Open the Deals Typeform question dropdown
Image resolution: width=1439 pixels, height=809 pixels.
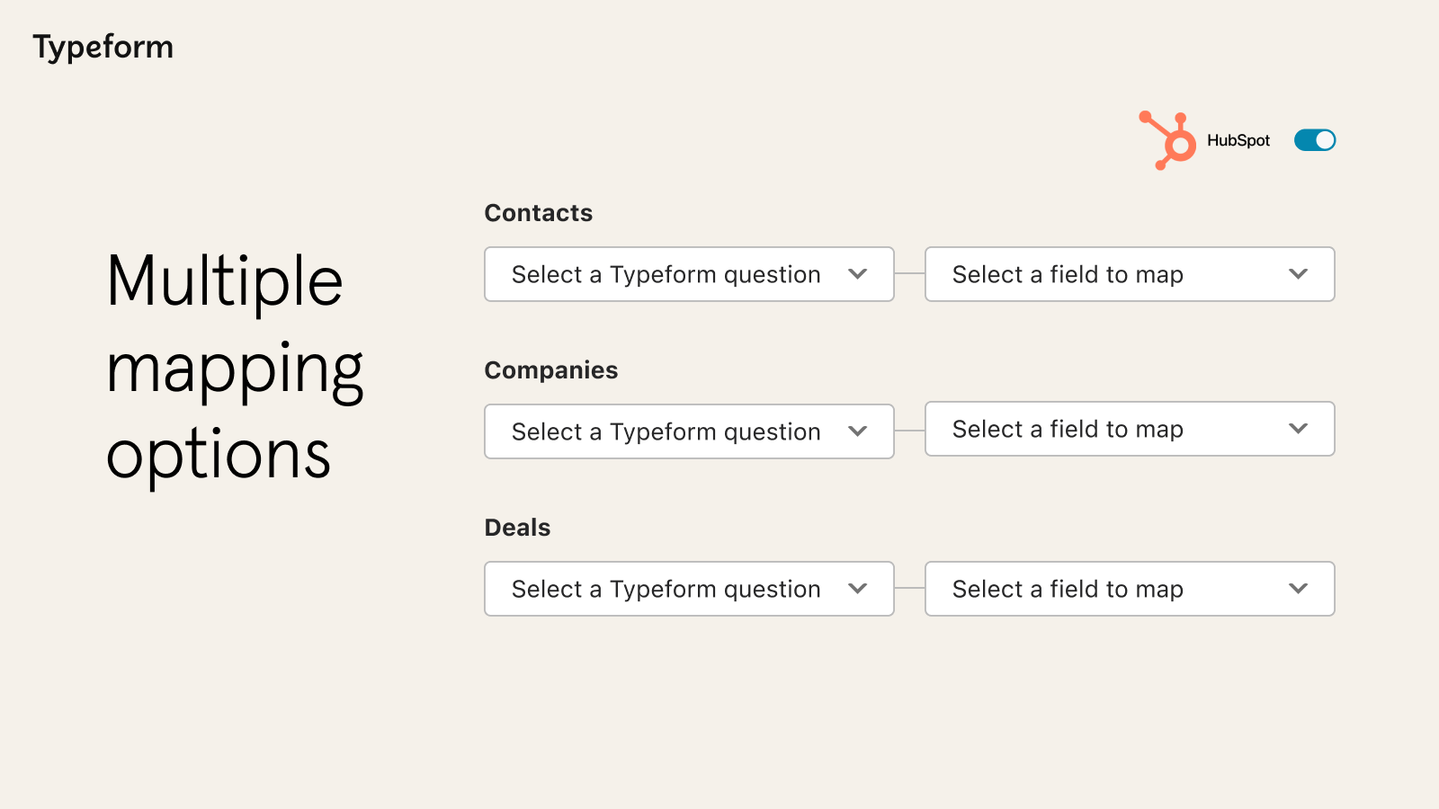tap(688, 589)
